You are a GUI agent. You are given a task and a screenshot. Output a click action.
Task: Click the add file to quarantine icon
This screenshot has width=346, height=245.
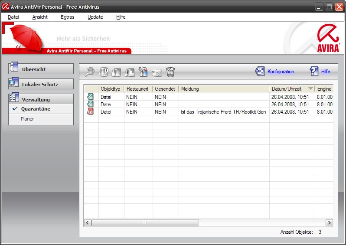coord(143,72)
